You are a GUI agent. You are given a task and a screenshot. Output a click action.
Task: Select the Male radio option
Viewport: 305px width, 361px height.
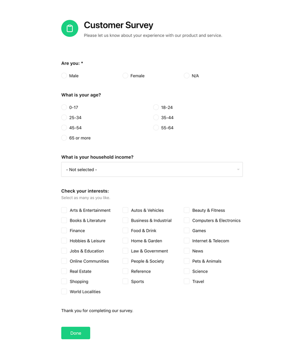click(x=64, y=76)
